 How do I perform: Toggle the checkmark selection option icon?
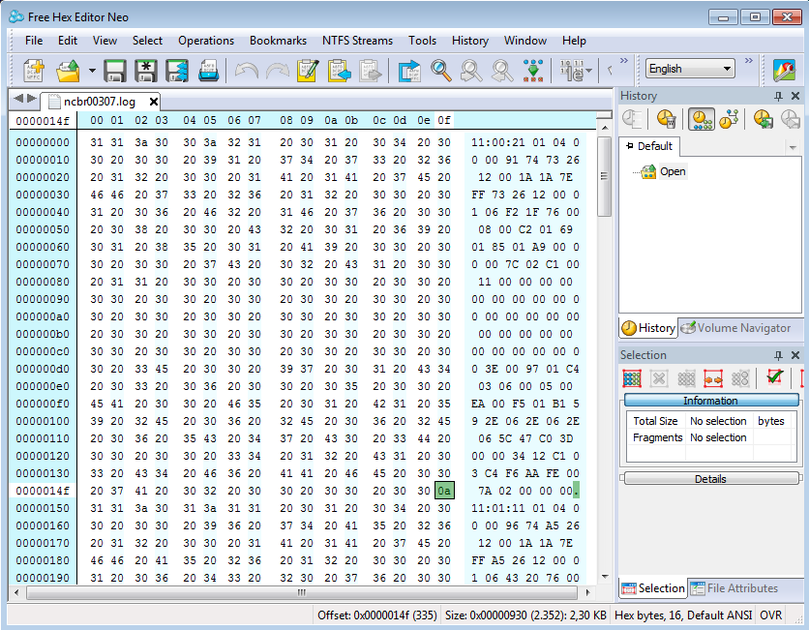774,377
